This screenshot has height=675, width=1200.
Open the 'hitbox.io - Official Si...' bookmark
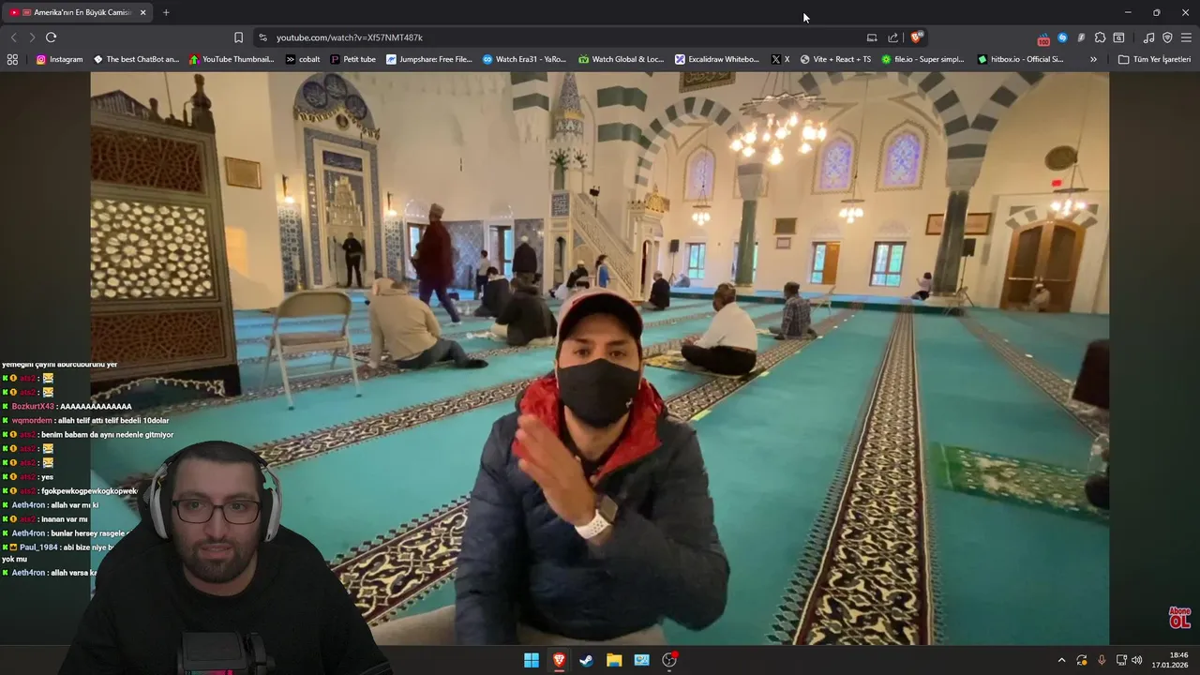pyautogui.click(x=1020, y=59)
